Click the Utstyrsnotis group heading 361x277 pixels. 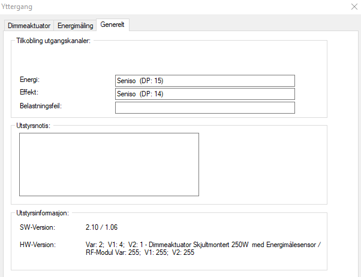[34, 125]
